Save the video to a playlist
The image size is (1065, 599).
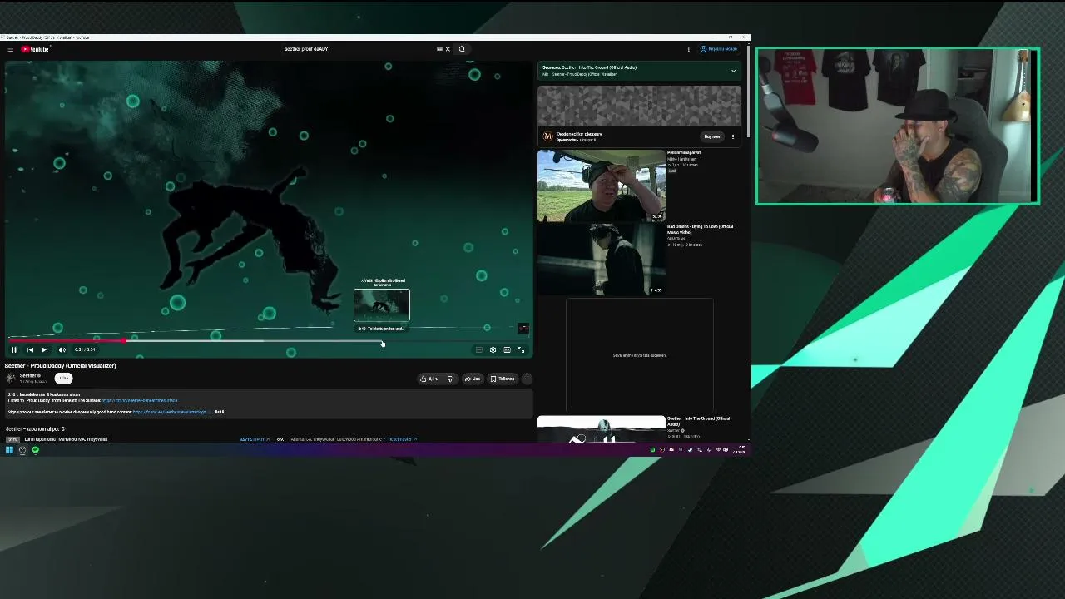503,379
